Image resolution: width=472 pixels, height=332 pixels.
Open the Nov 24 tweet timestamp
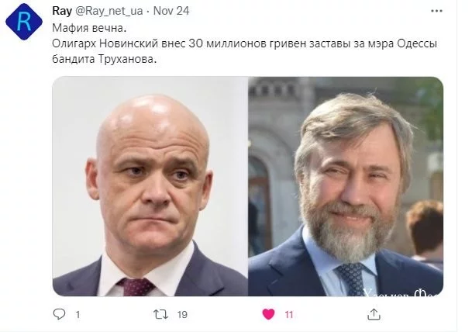(171, 11)
